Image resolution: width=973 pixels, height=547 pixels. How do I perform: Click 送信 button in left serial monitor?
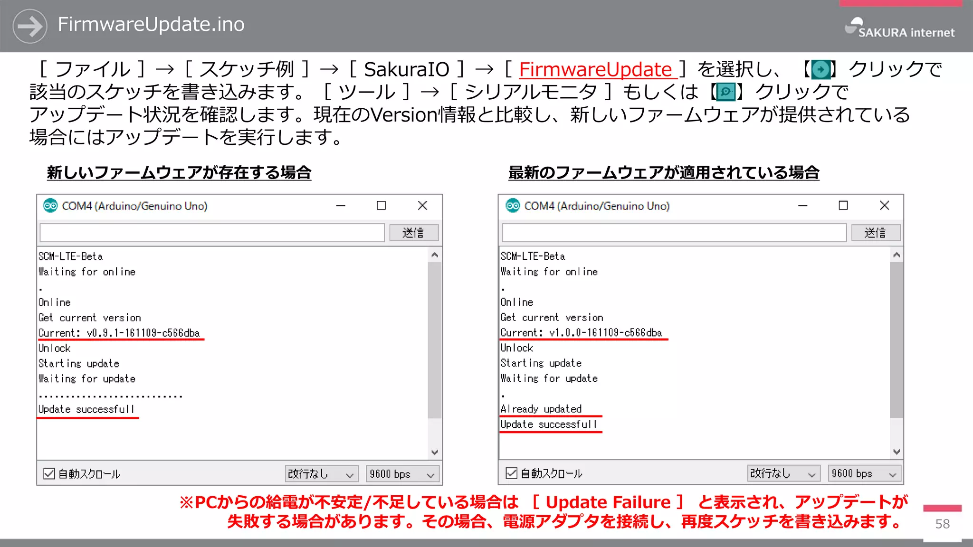[413, 233]
